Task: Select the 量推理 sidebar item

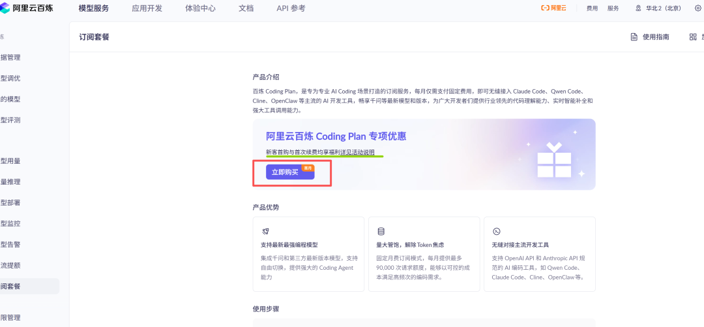Action: click(10, 182)
